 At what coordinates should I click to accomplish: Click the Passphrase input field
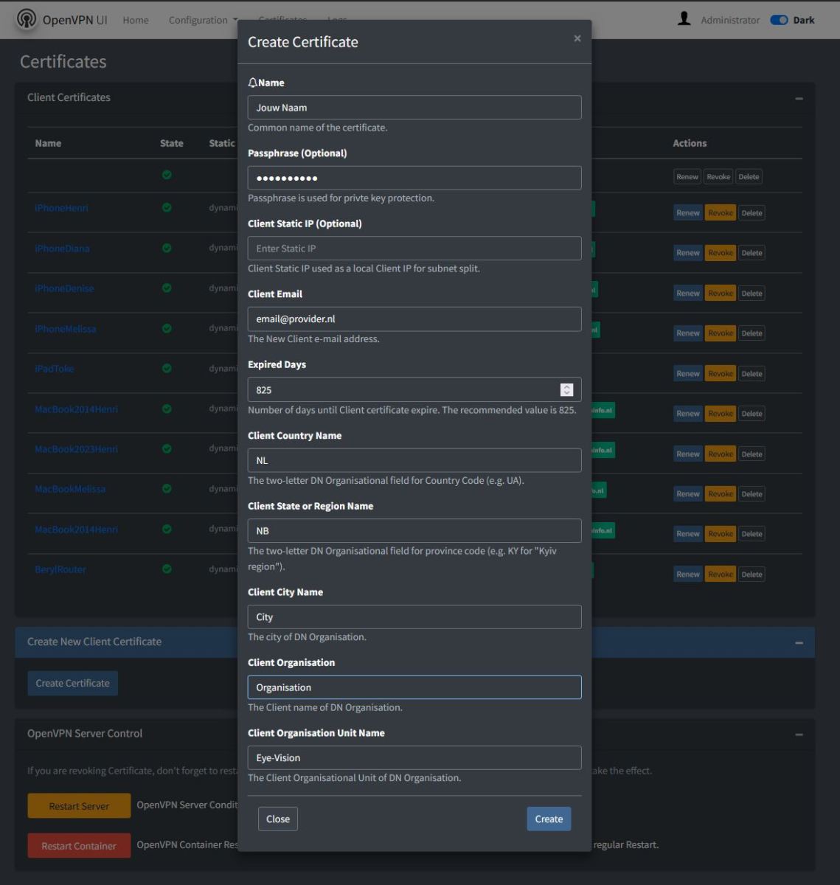pyautogui.click(x=414, y=178)
